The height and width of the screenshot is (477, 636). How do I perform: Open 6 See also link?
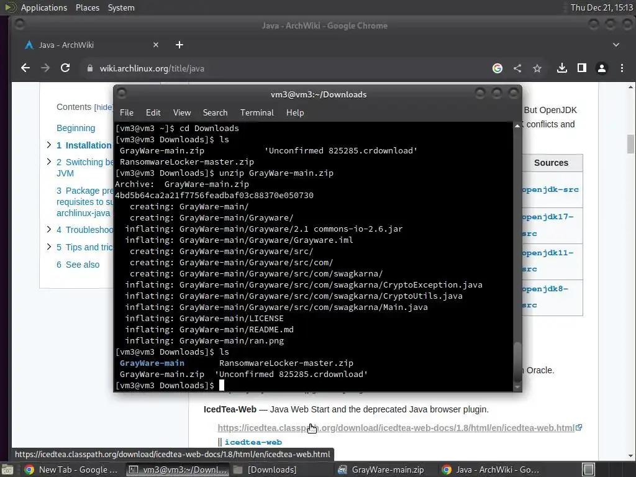(x=78, y=265)
